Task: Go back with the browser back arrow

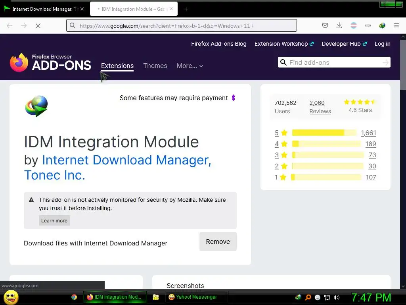Action: click(x=10, y=25)
